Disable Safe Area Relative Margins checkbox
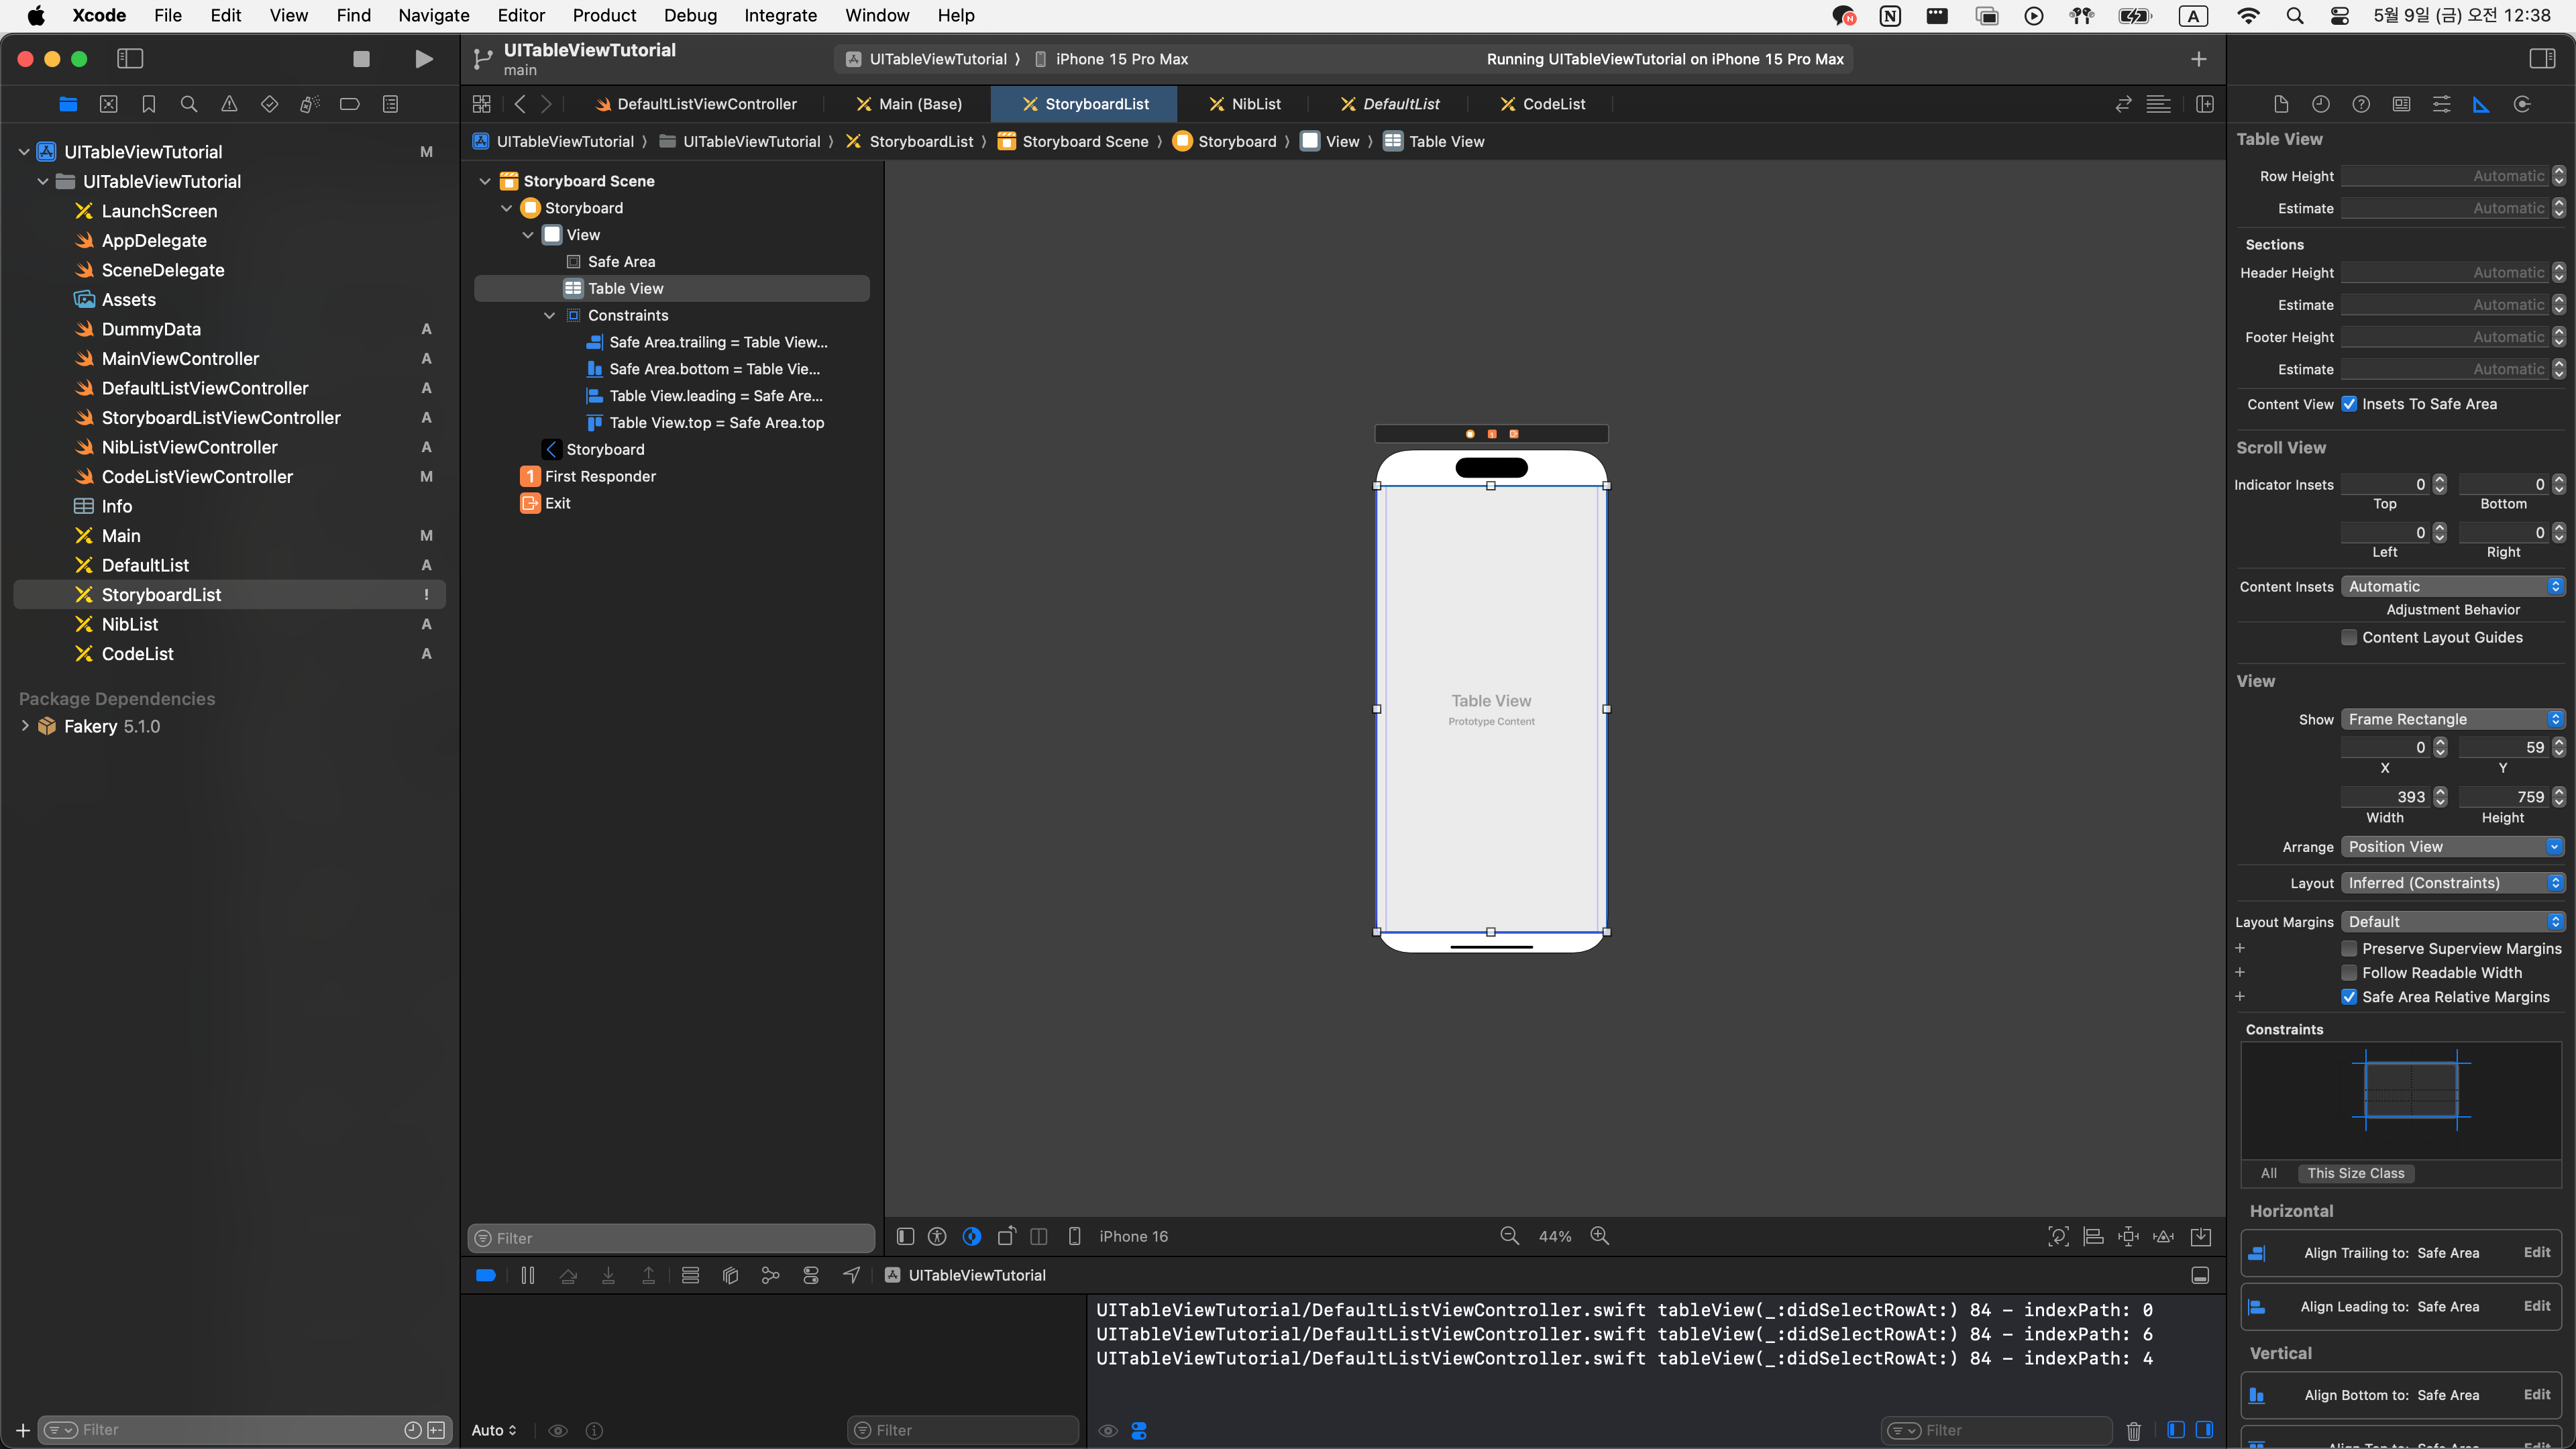Image resolution: width=2576 pixels, height=1449 pixels. pos(2349,997)
